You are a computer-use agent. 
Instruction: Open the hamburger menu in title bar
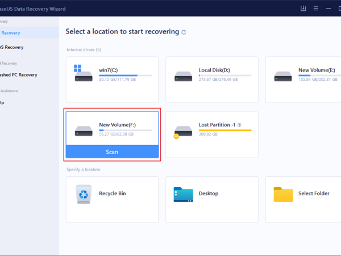tap(316, 9)
